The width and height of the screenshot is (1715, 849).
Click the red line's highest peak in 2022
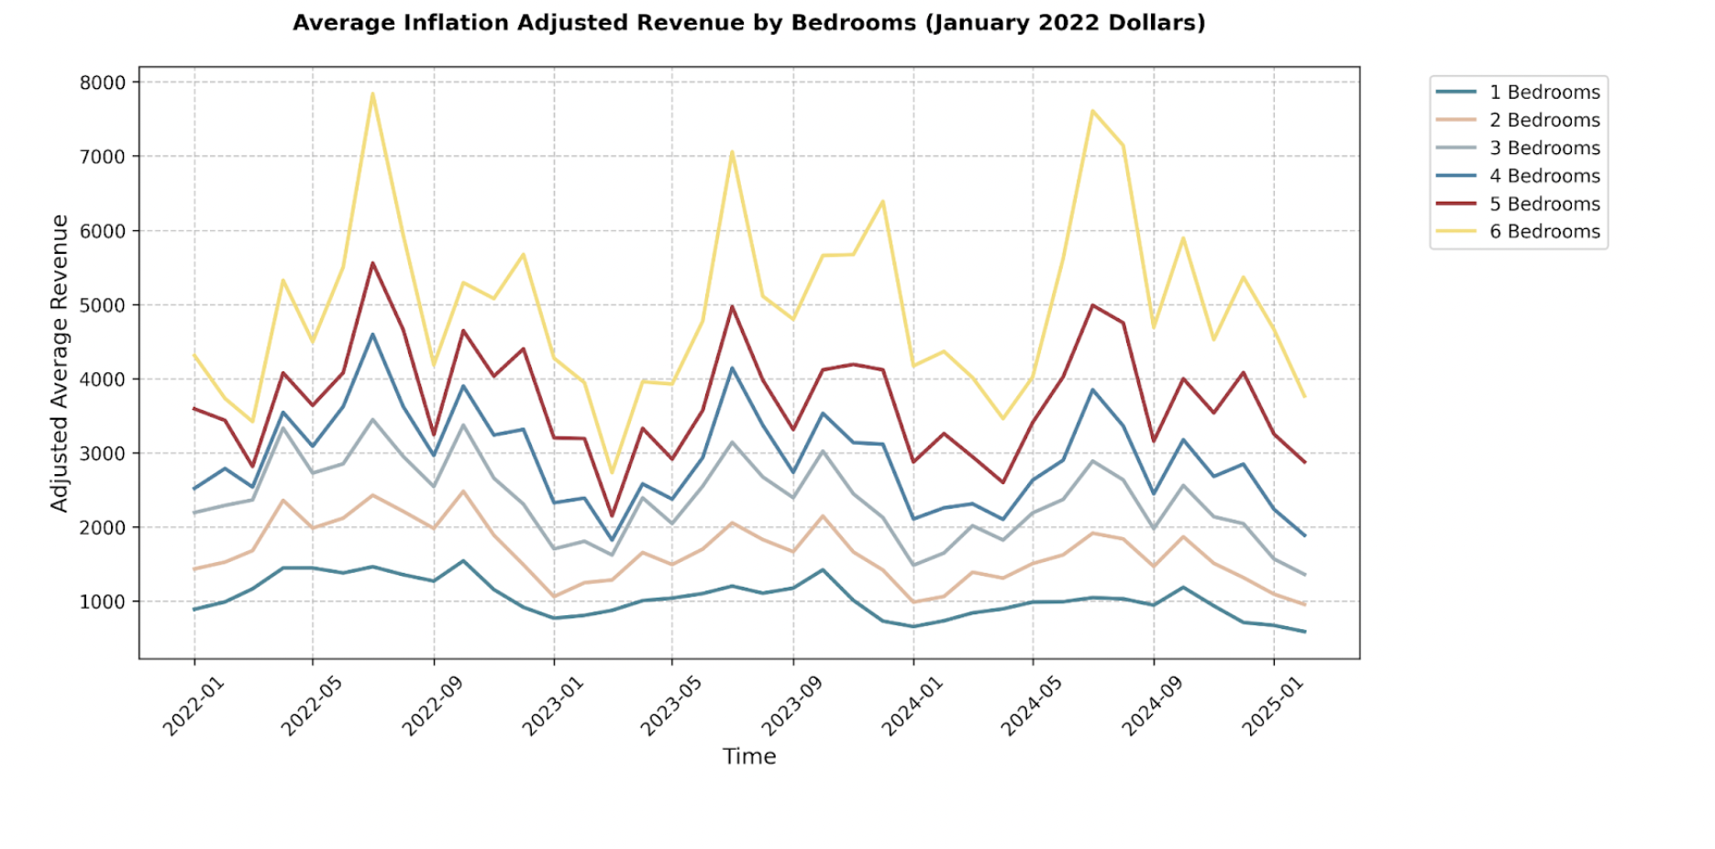(x=372, y=263)
